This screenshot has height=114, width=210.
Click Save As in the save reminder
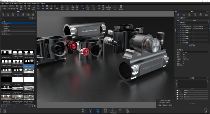coord(165,105)
